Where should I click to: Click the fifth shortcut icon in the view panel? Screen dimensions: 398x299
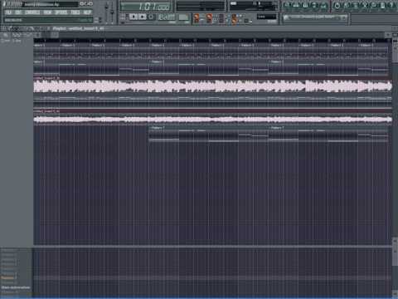(x=323, y=5)
